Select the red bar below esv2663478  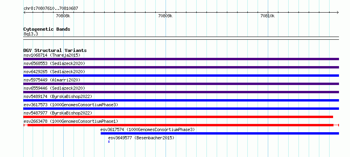181,125
